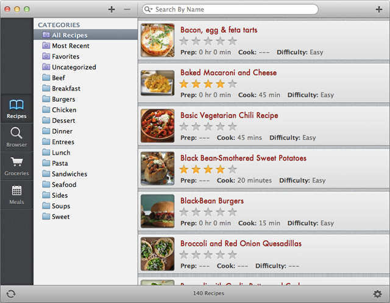Viewport: 390px width, 303px height.
Task: Open the Recipes sidebar section
Action: pos(16,109)
